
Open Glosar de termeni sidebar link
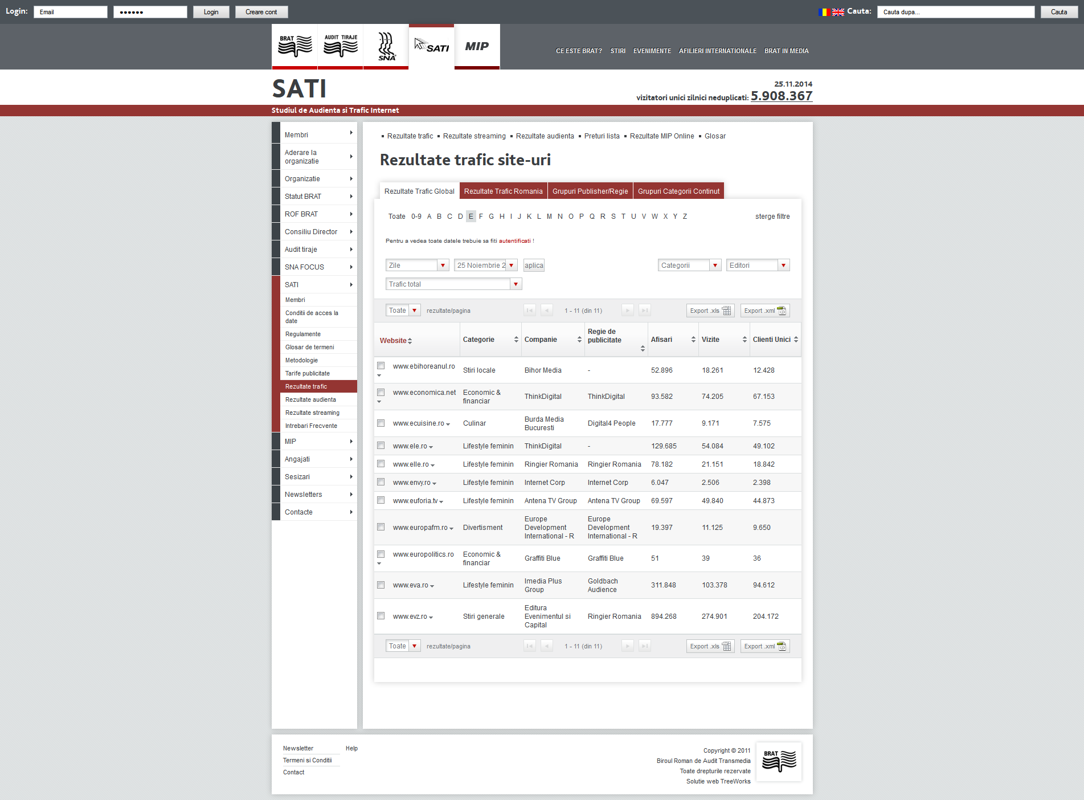310,347
